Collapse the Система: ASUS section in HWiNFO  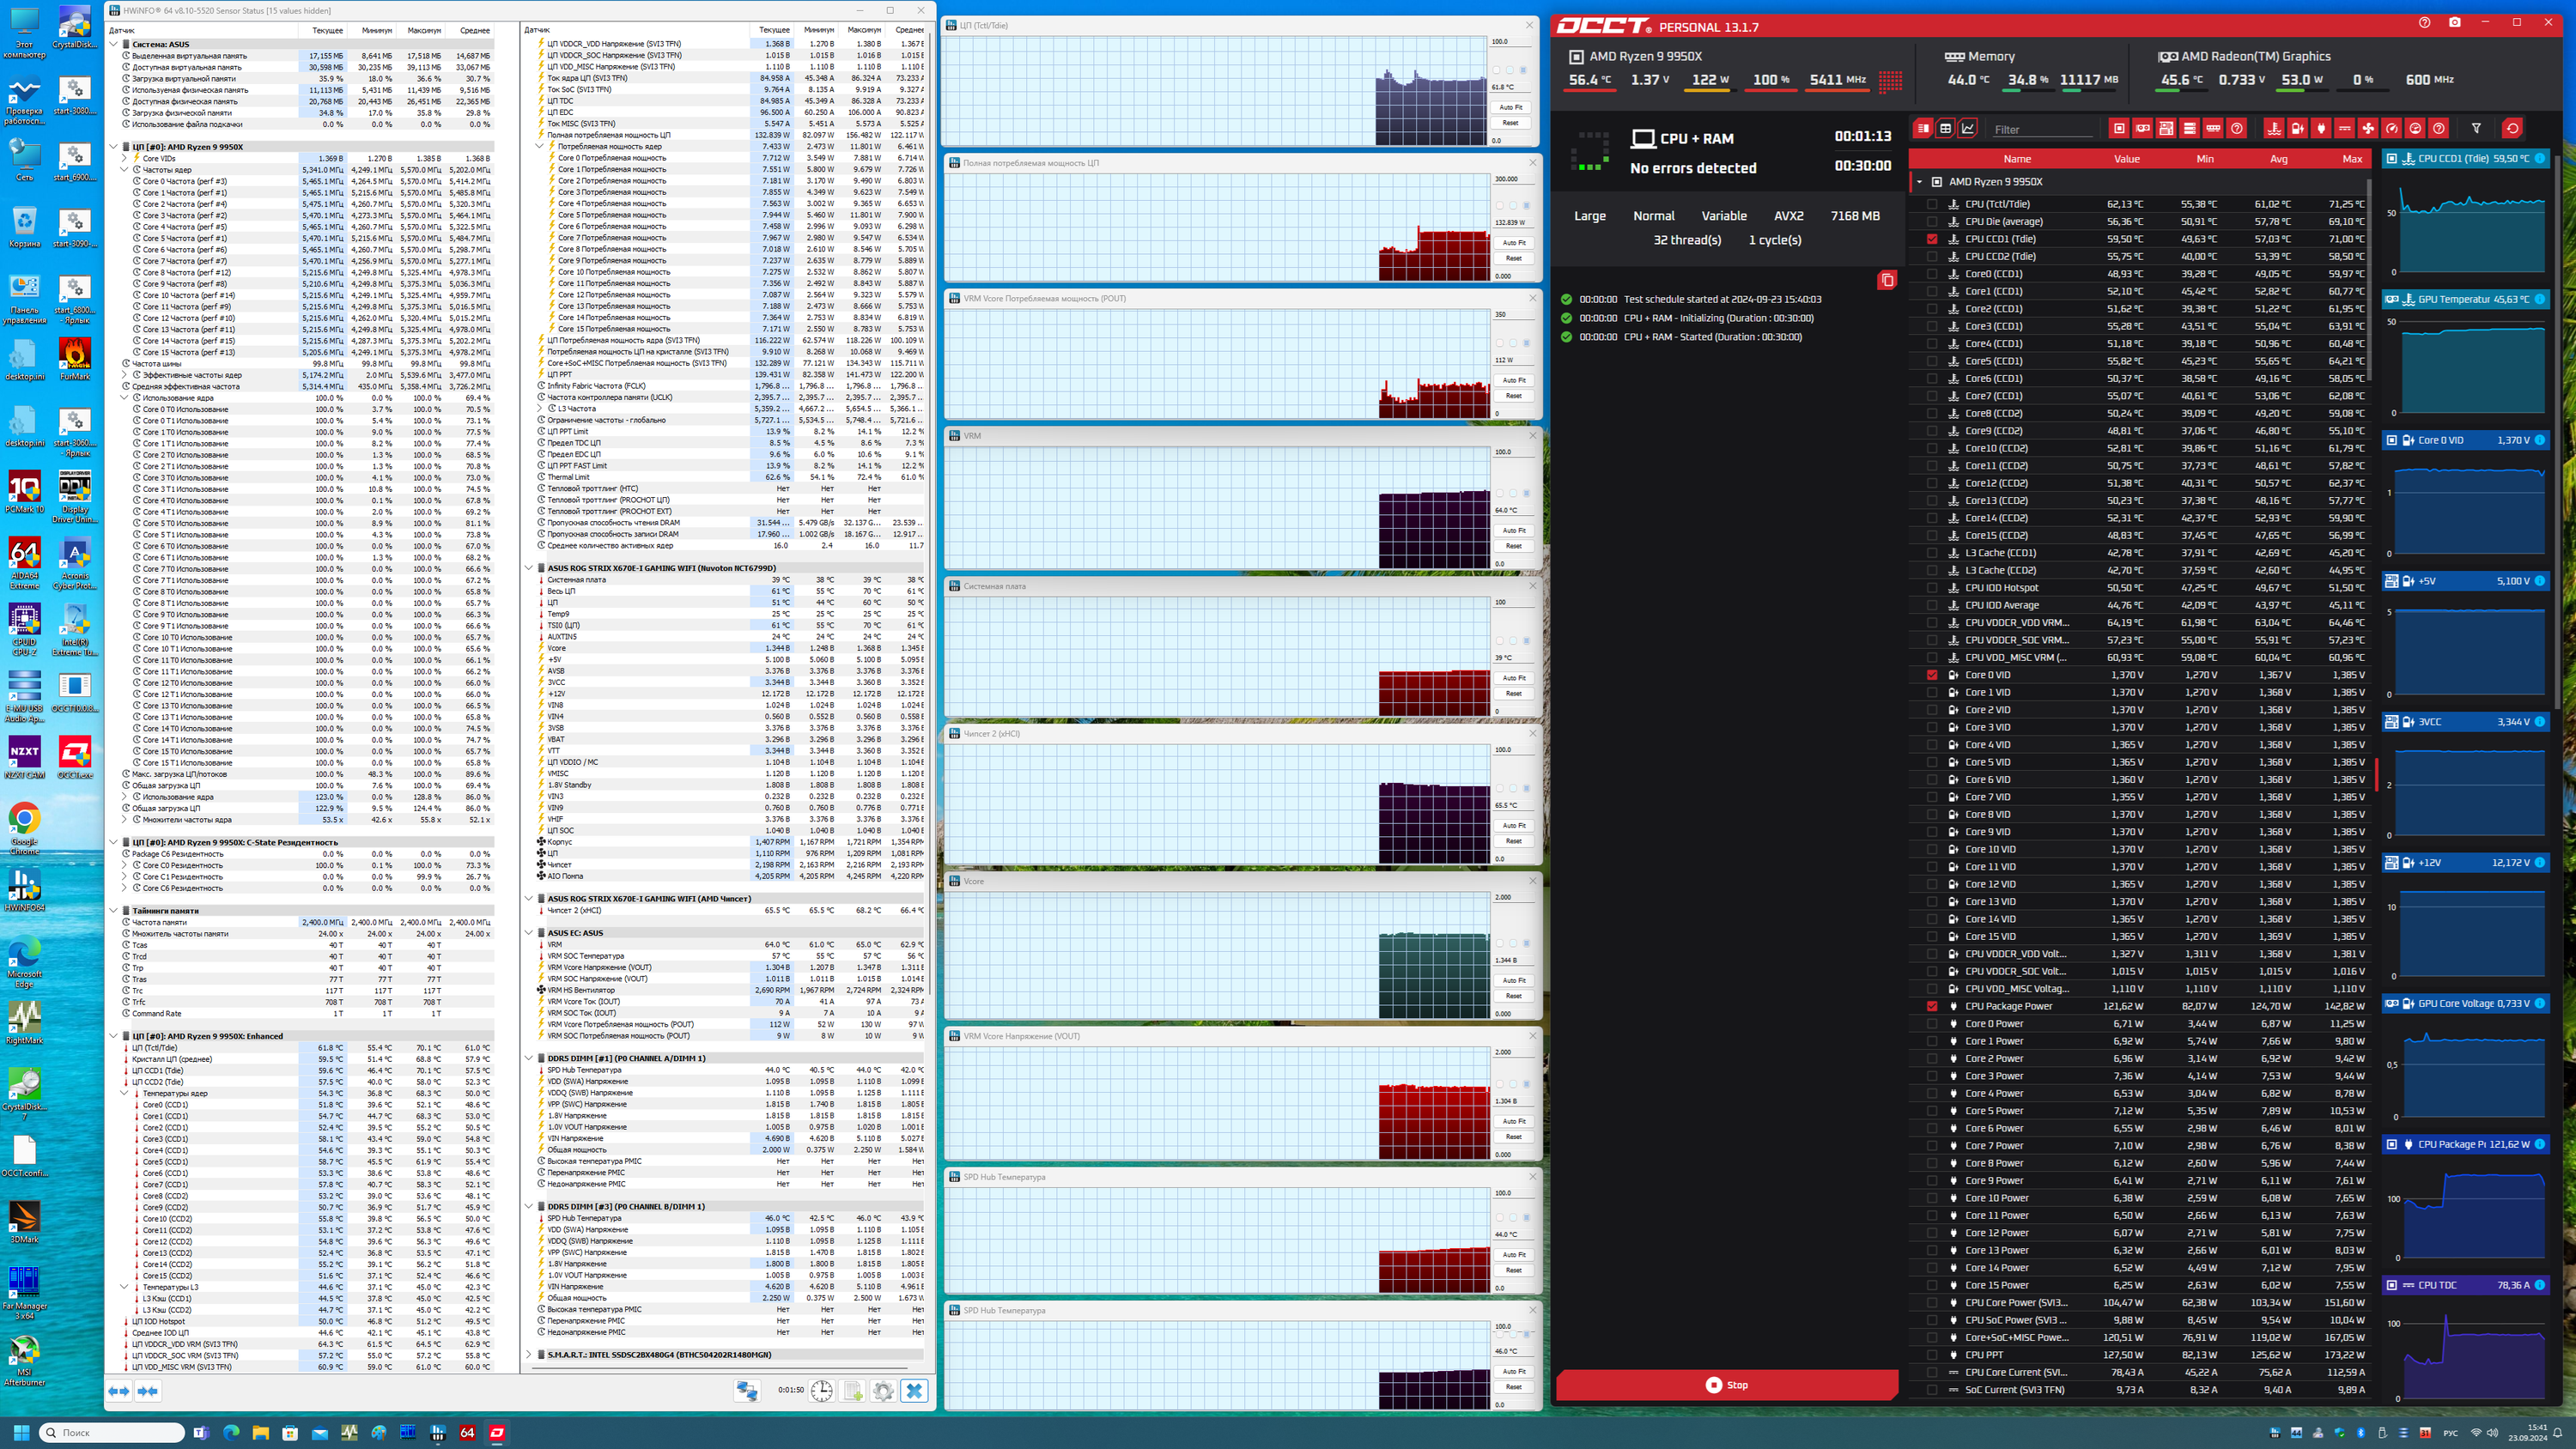(113, 44)
